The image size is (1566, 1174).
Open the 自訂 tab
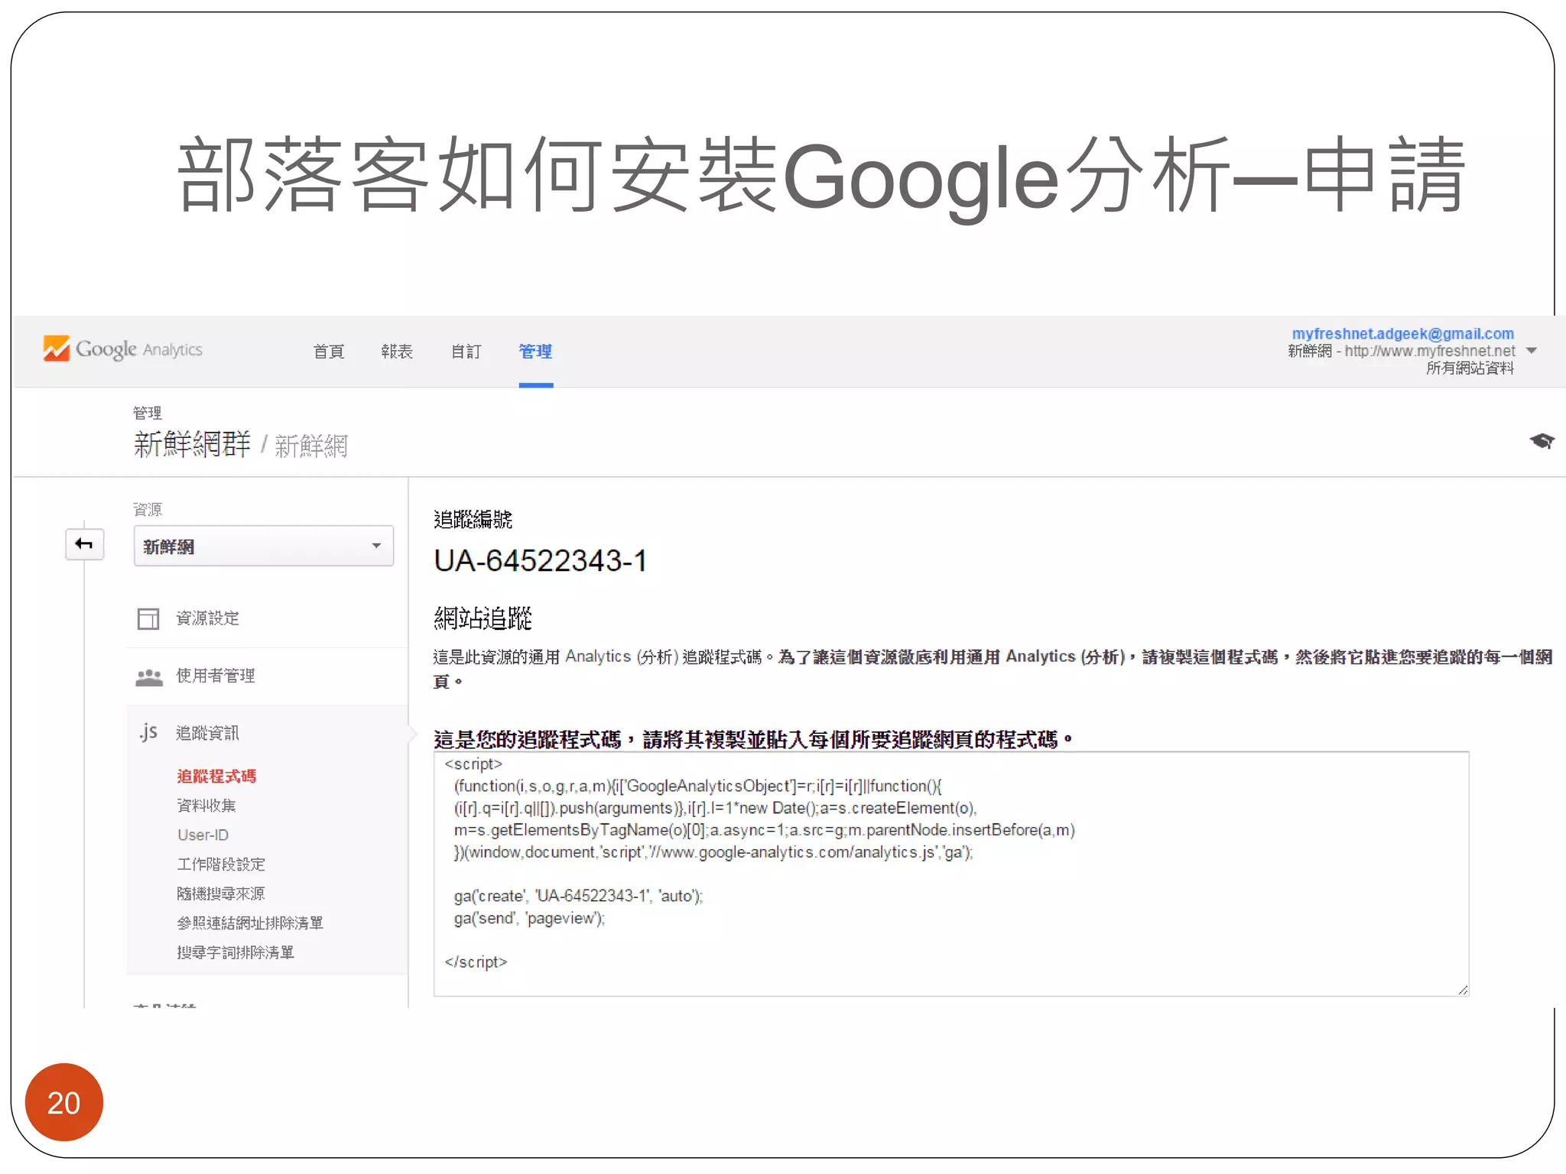466,352
